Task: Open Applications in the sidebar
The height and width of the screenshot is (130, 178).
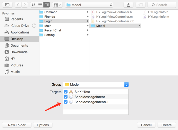Action: (x=20, y=32)
